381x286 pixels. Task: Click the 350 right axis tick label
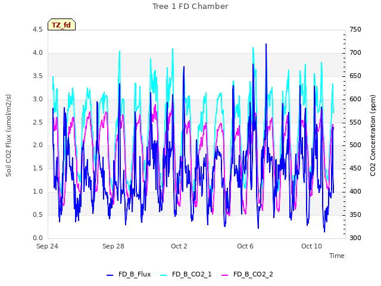355,214
